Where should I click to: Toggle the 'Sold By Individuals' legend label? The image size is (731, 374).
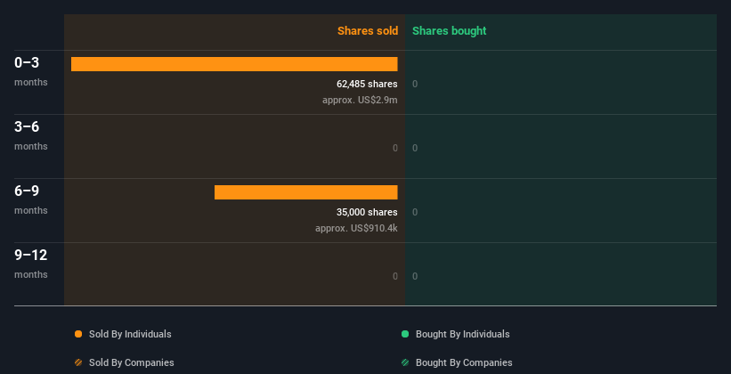point(130,334)
